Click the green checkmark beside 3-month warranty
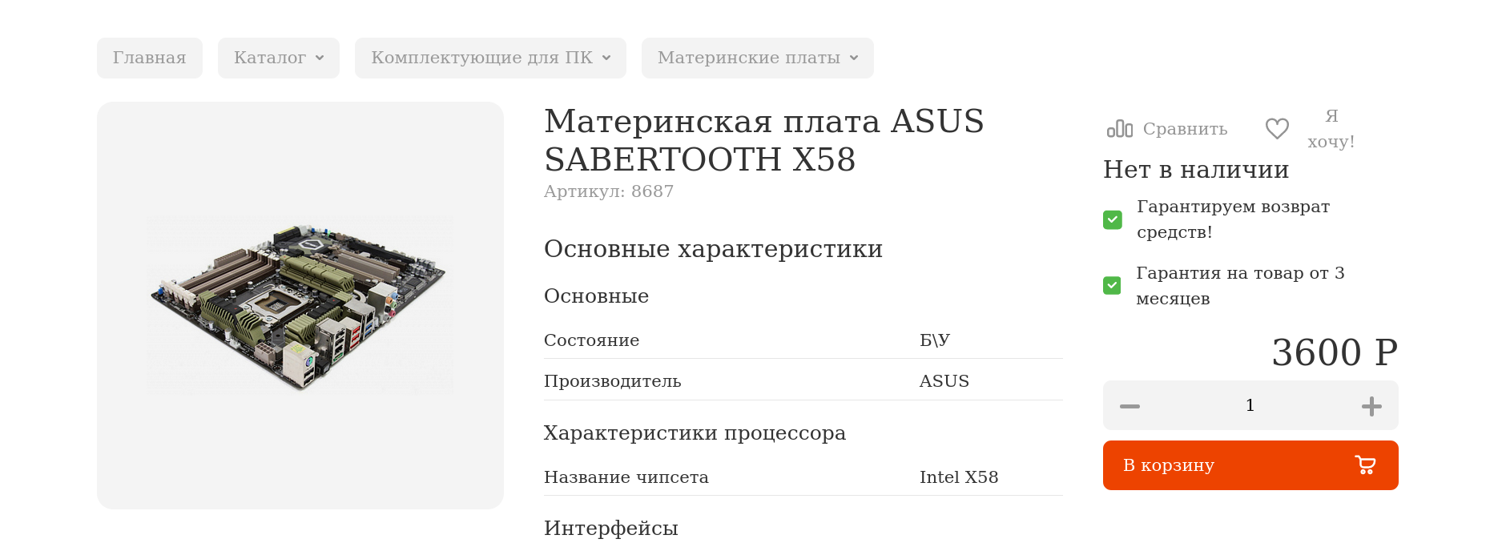Viewport: 1494px width, 543px height. pyautogui.click(x=1112, y=285)
